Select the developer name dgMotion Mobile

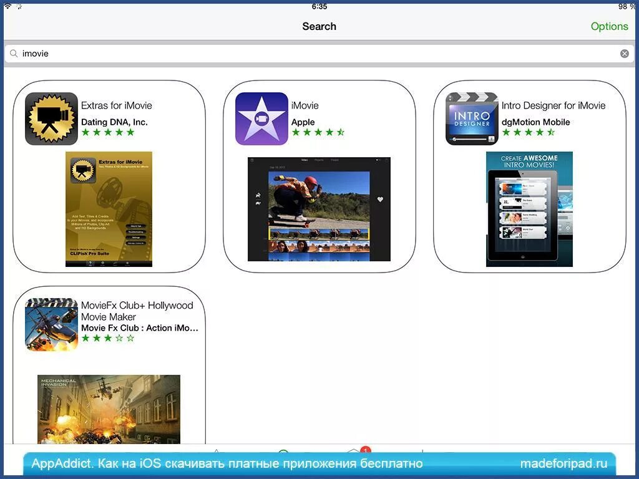(x=535, y=122)
